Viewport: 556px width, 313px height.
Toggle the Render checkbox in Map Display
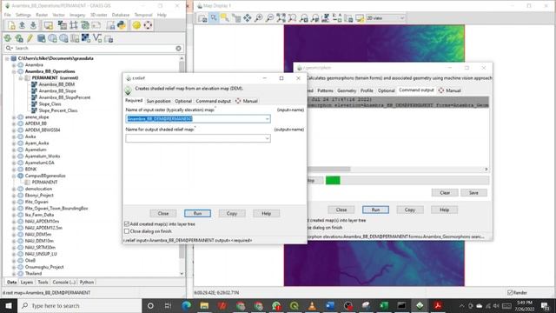pos(510,293)
